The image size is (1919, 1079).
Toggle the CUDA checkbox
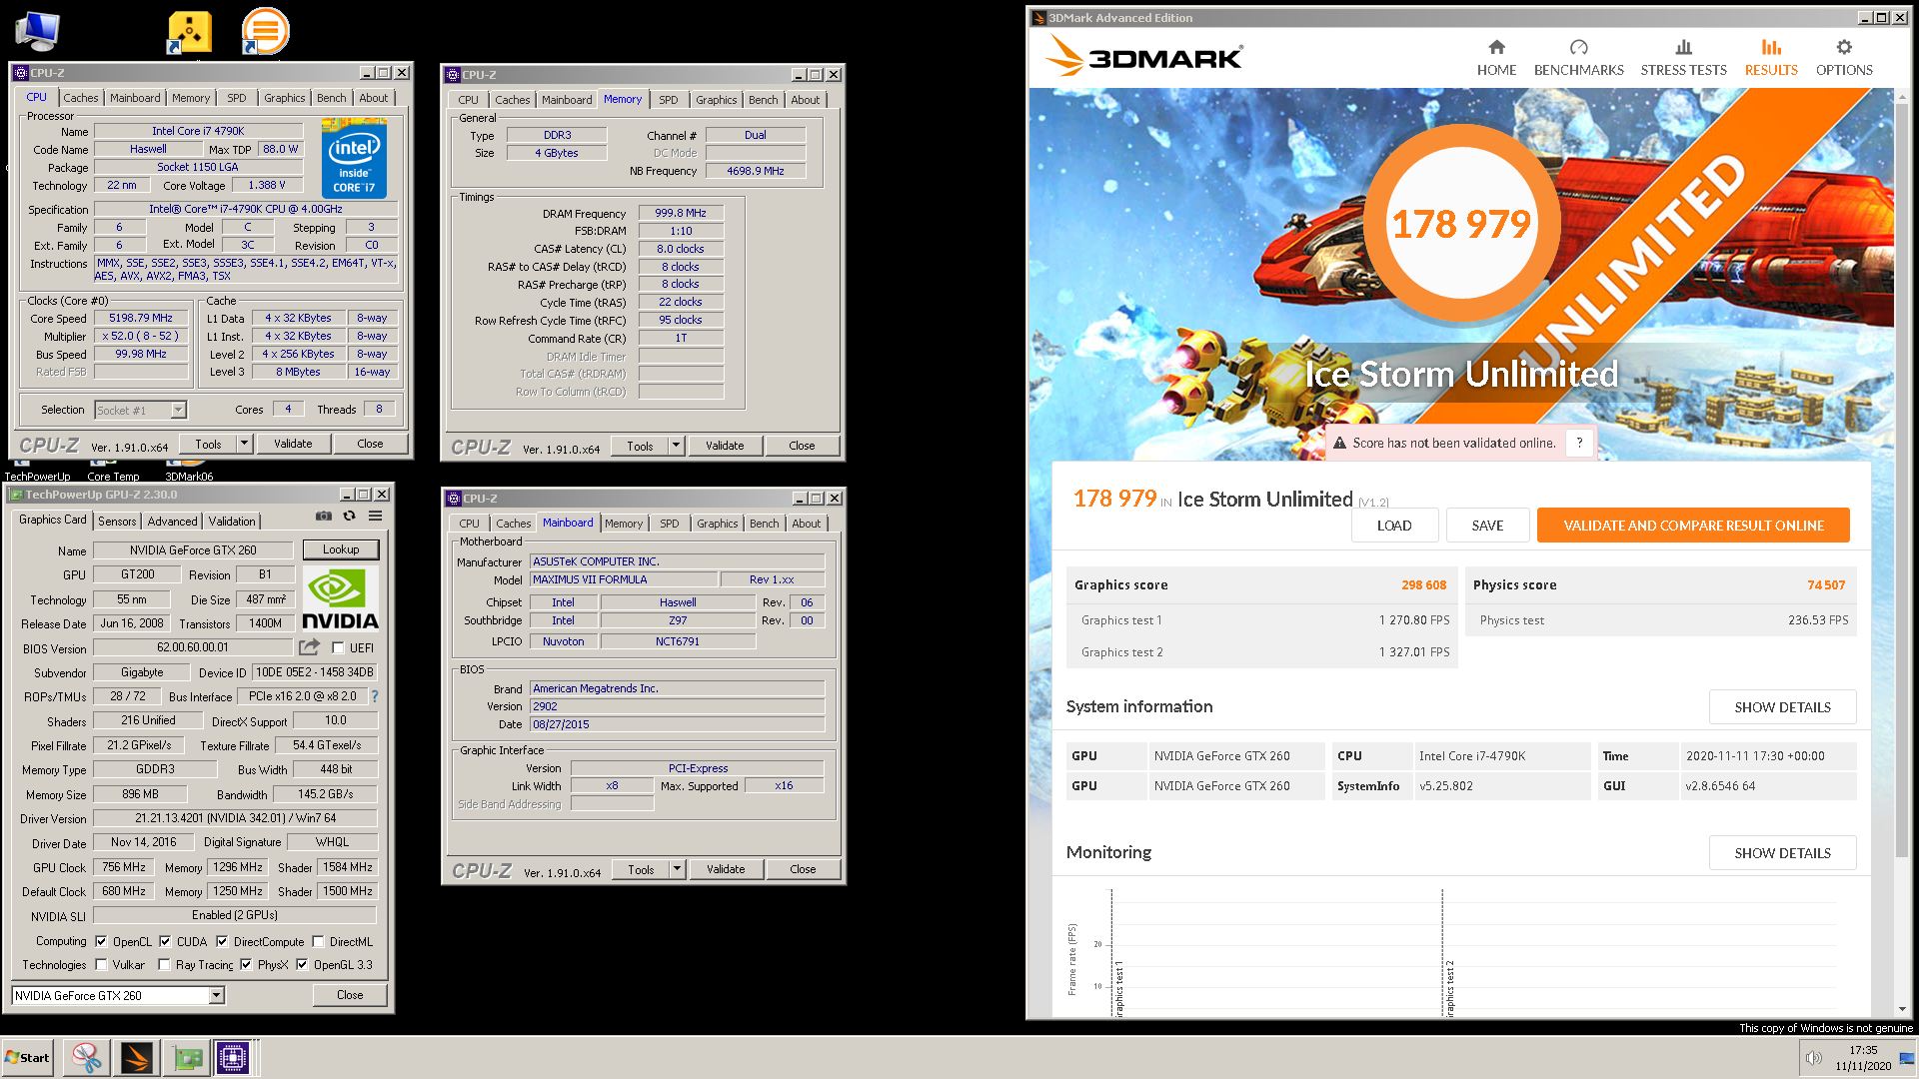click(165, 941)
